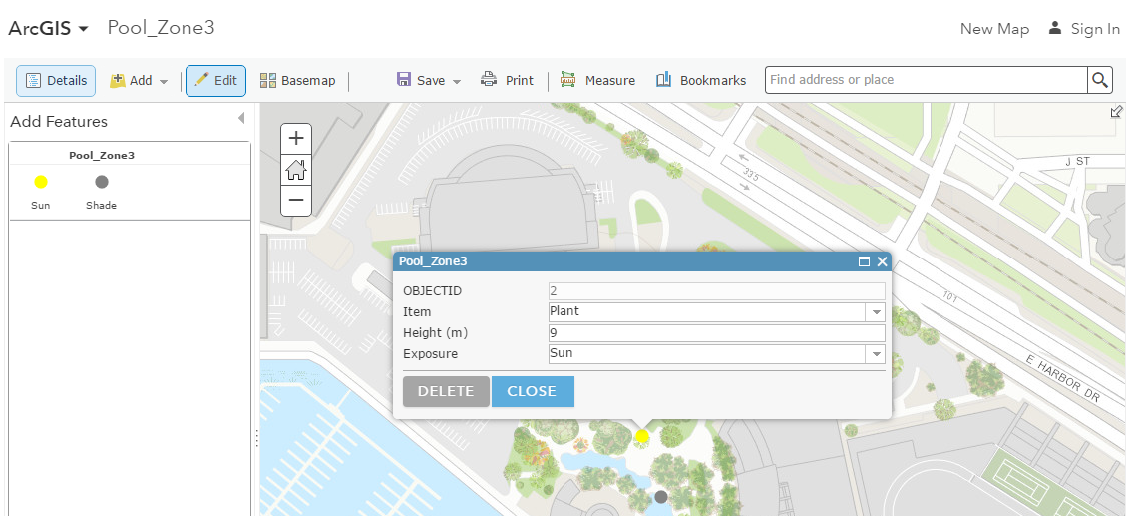Collapse the Add Features side panel
Image resolution: width=1128 pixels, height=516 pixels.
240,119
